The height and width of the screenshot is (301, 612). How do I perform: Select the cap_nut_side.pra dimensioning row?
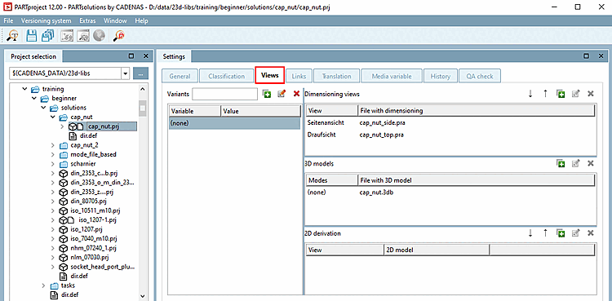pos(450,122)
